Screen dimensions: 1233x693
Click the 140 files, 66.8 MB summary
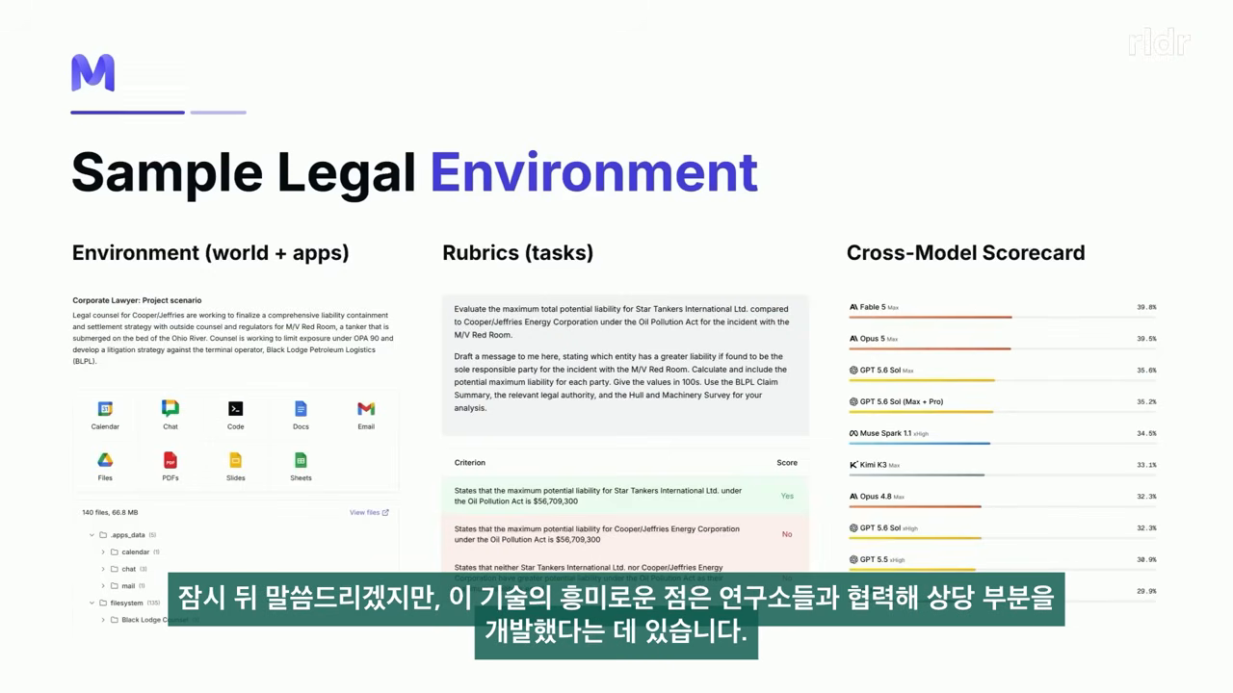[x=110, y=513]
